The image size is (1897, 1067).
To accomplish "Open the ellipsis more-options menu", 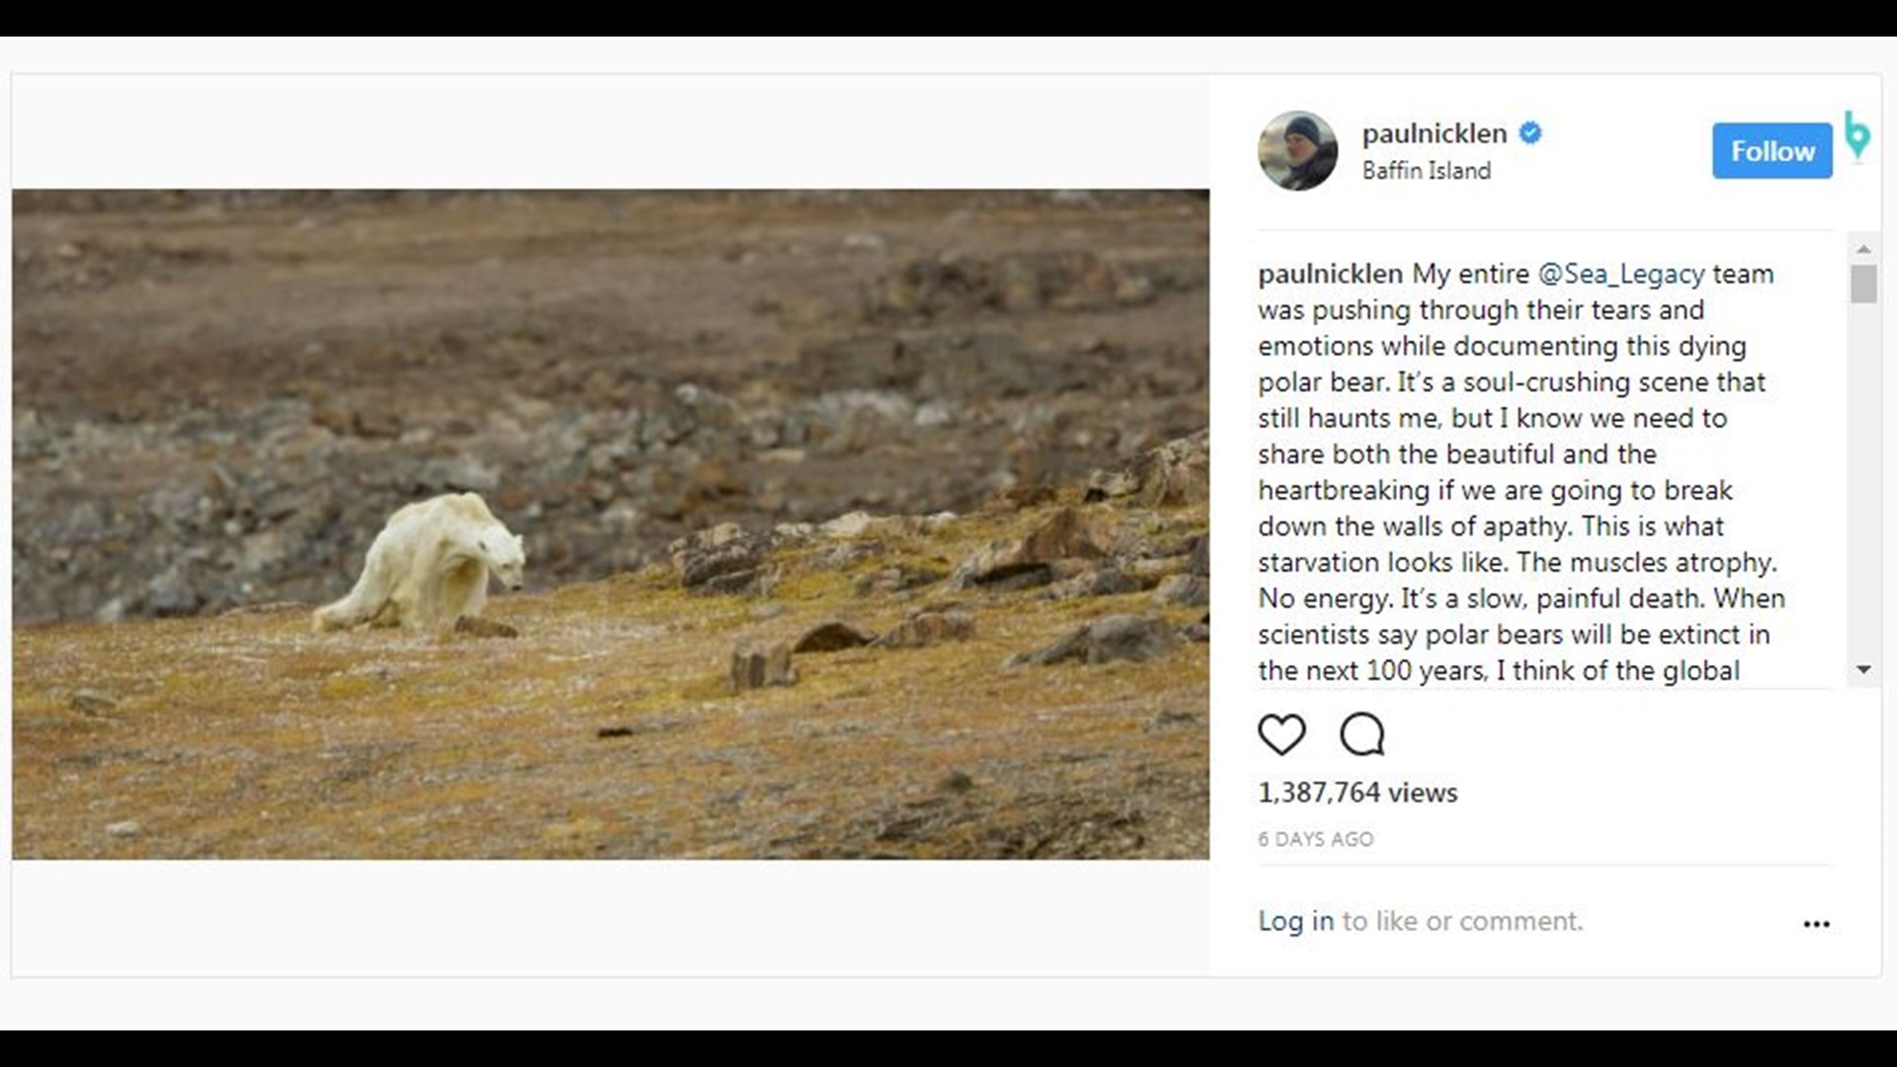I will click(x=1816, y=922).
